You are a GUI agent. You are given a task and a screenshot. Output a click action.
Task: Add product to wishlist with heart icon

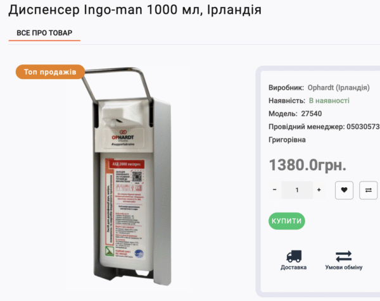coord(344,190)
